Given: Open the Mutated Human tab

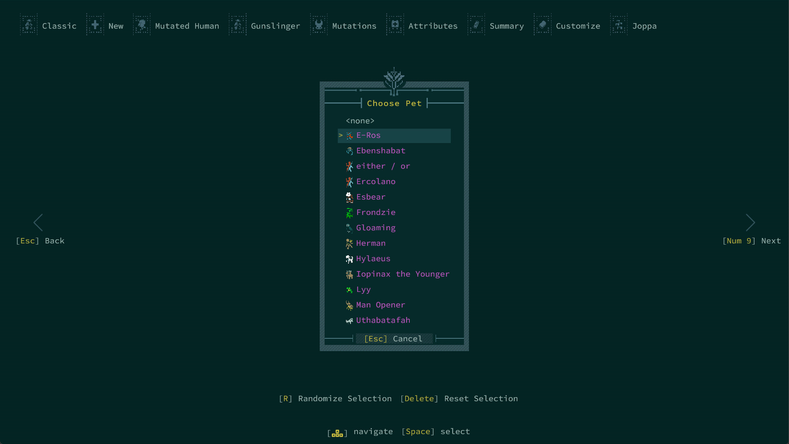Looking at the screenshot, I should [187, 26].
